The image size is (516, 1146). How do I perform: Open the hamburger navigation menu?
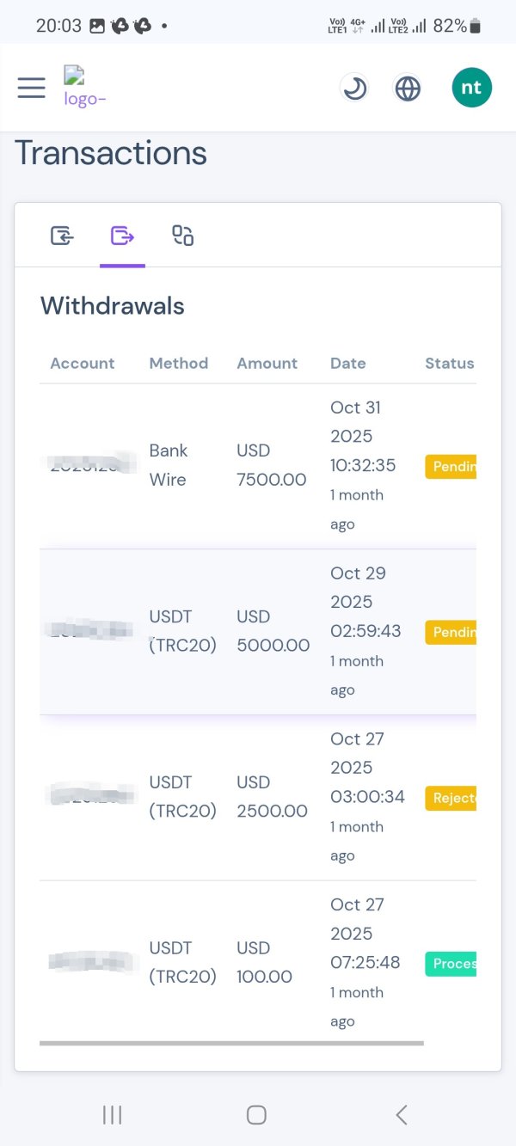31,88
